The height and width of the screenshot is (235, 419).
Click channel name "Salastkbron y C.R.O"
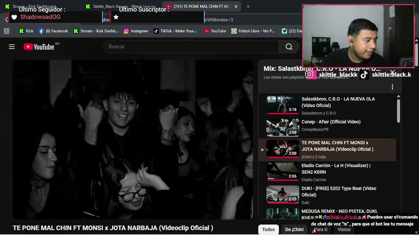pyautogui.click(x=319, y=113)
